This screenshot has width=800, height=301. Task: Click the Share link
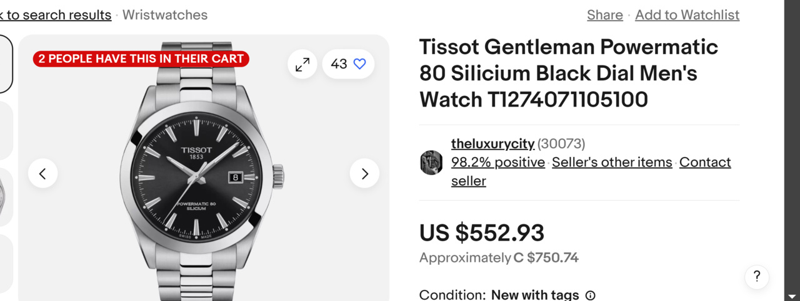coord(604,15)
